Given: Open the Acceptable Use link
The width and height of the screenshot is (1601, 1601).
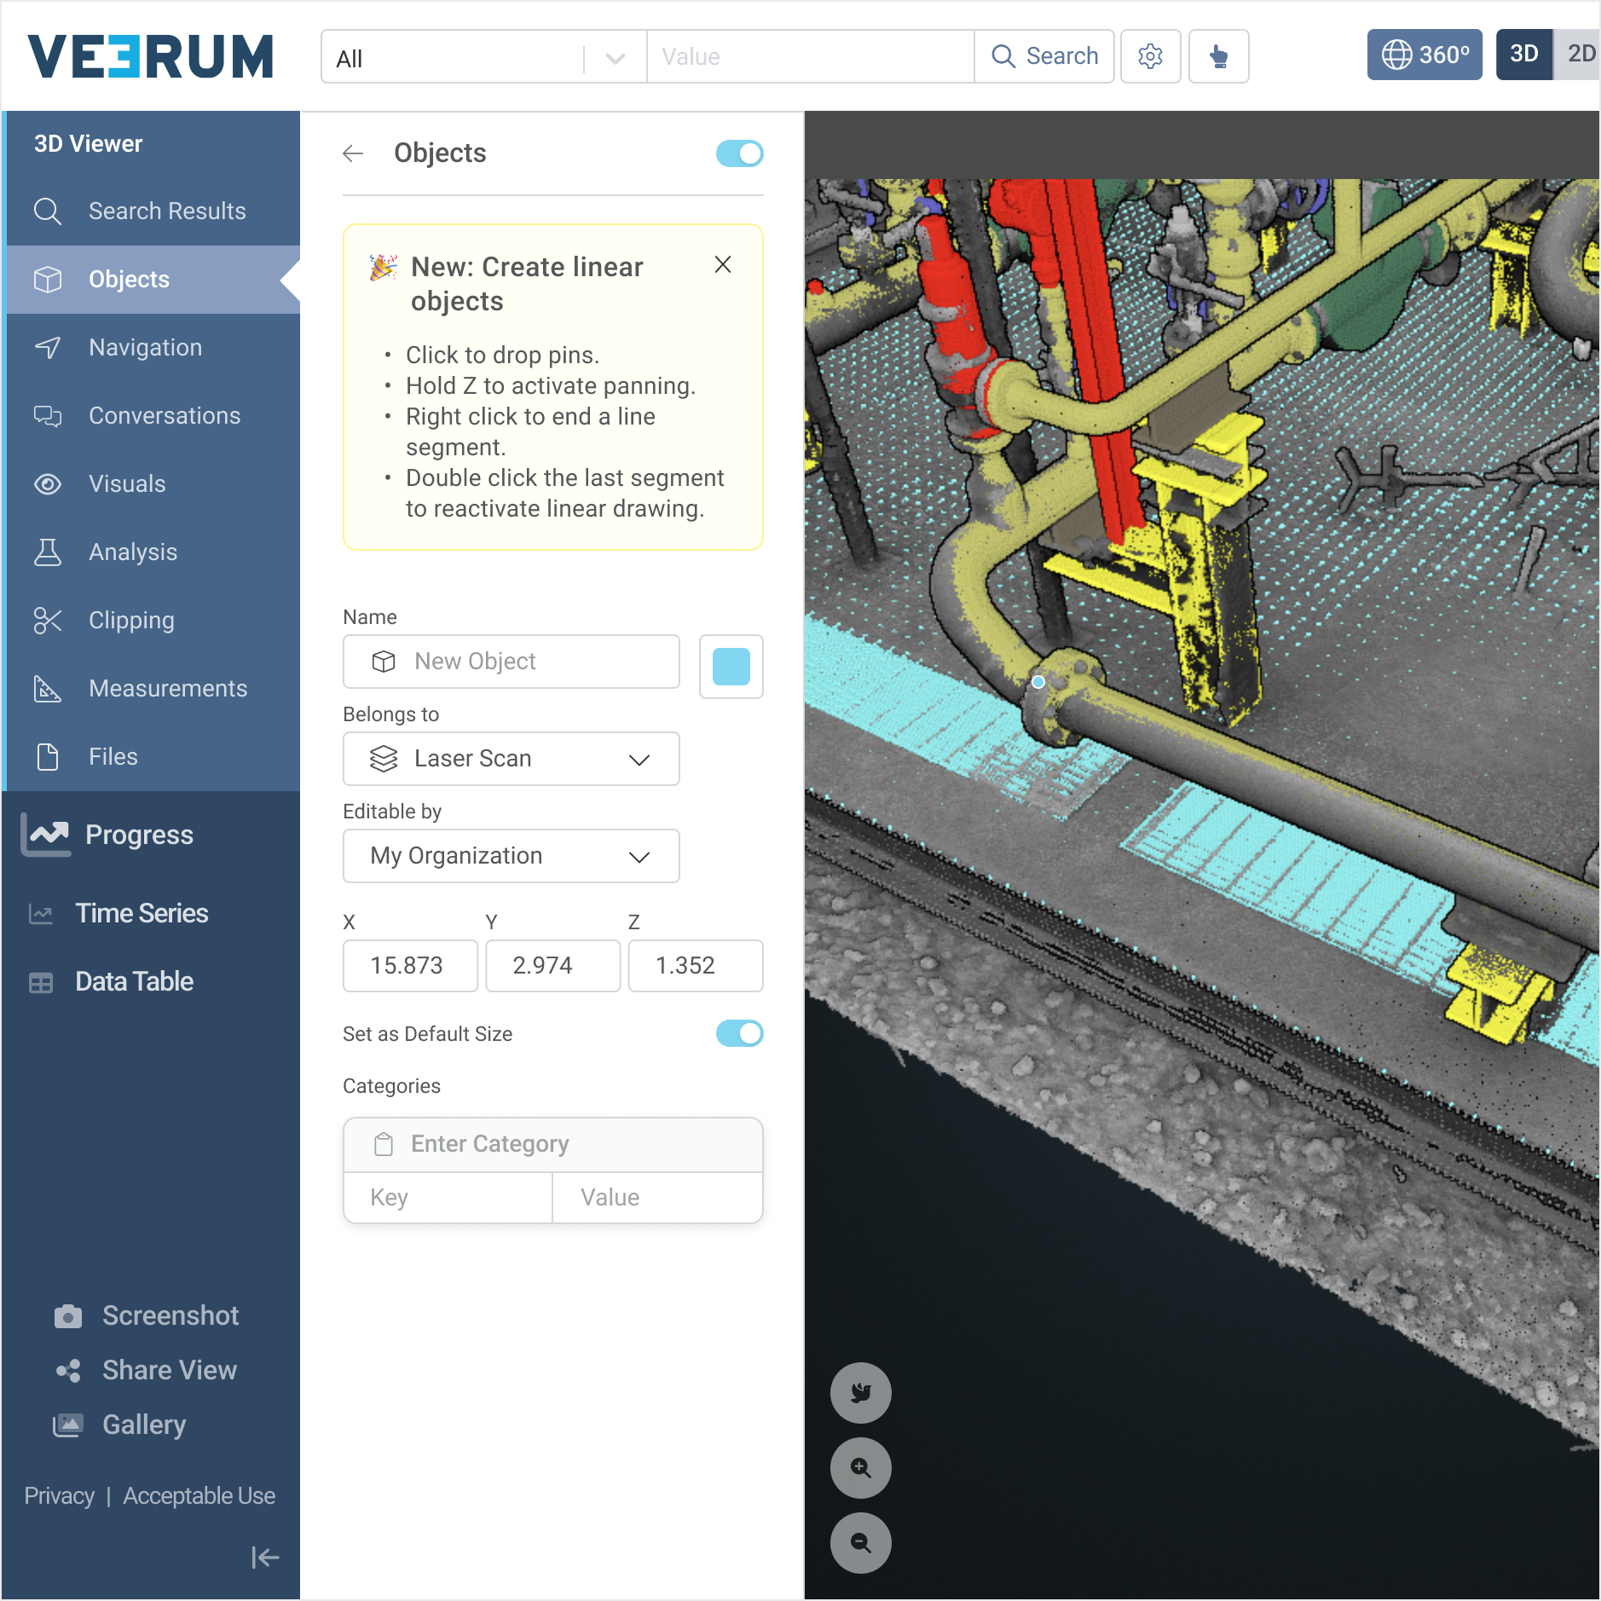Looking at the screenshot, I should click(x=199, y=1496).
